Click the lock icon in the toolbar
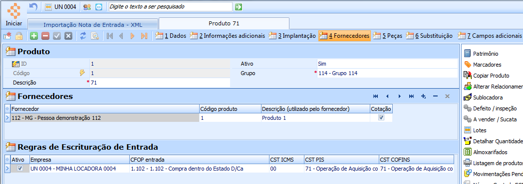Image resolution: width=523 pixels, height=184 pixels. tap(19, 36)
